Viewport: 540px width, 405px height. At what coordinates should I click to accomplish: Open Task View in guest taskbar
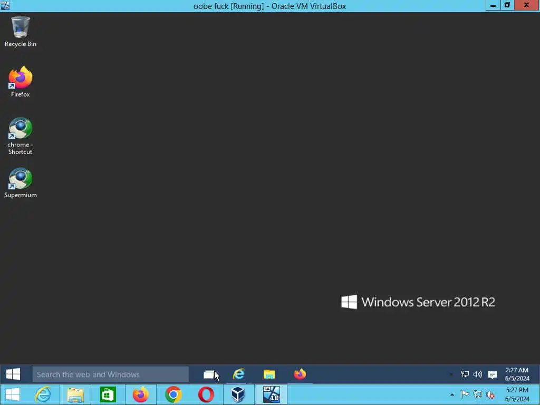209,374
